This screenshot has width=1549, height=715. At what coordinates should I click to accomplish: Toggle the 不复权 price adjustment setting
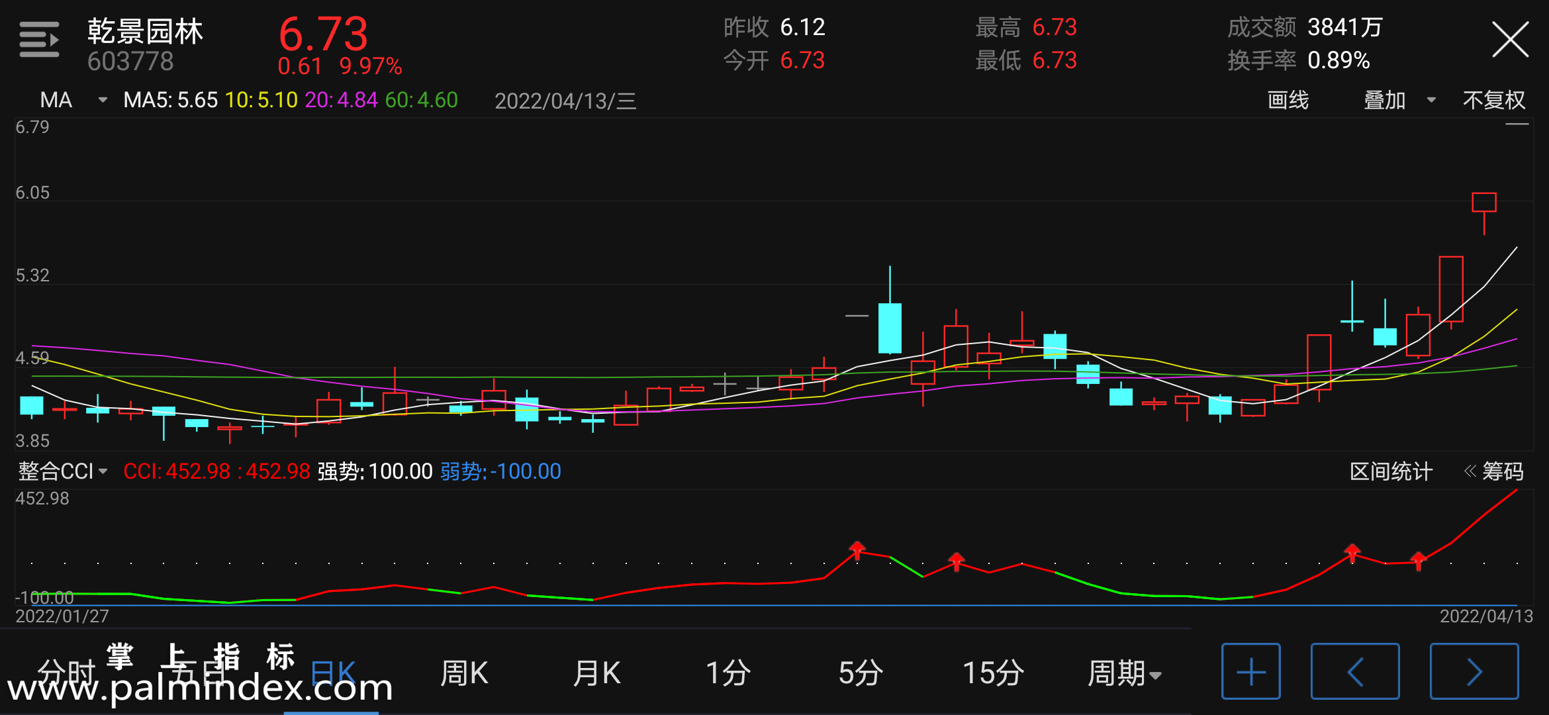pos(1494,100)
